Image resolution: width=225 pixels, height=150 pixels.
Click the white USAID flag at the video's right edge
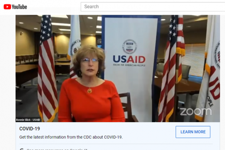point(210,67)
